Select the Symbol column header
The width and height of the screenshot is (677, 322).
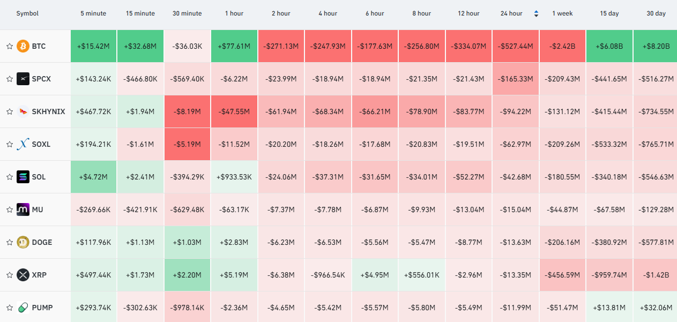27,13
